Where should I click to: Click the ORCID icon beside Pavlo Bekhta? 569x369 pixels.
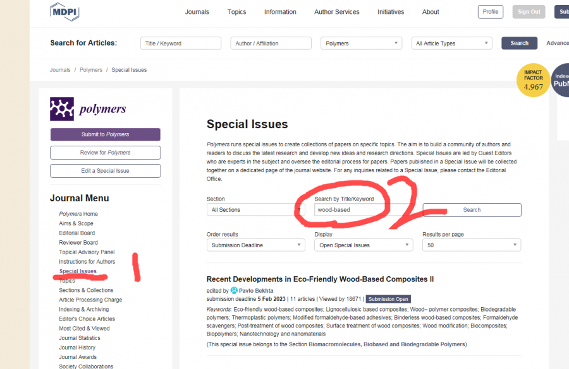pos(234,290)
